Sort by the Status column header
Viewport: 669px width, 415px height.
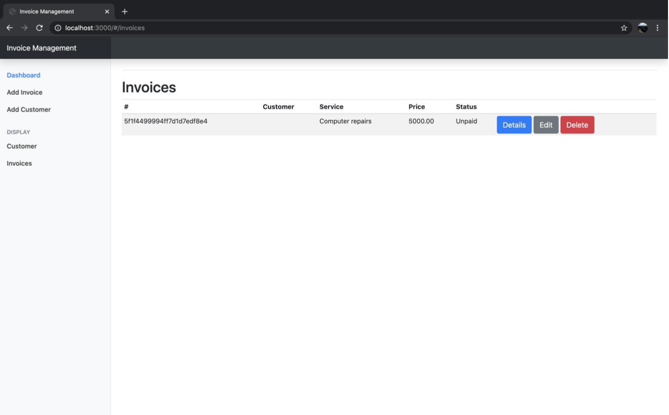(x=466, y=106)
